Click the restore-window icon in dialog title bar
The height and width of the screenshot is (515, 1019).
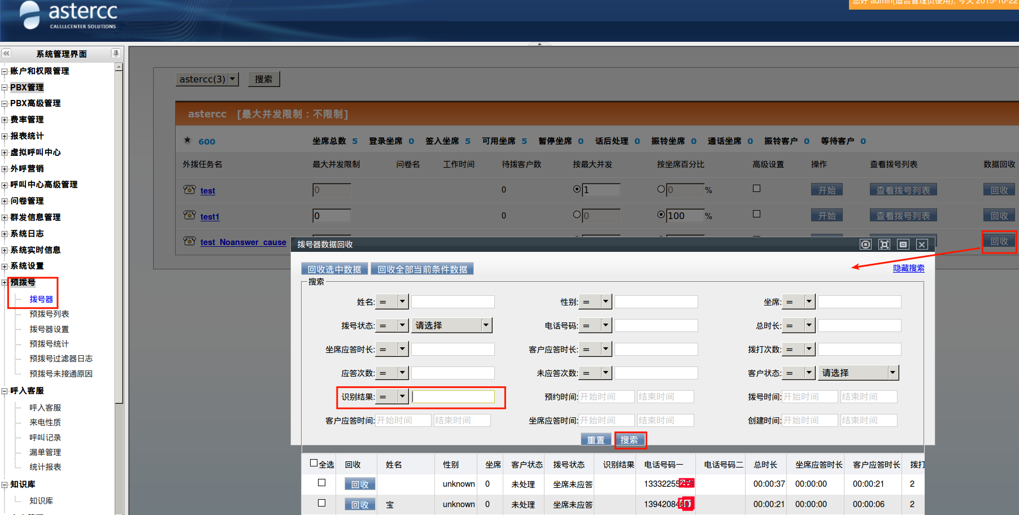[x=903, y=245]
